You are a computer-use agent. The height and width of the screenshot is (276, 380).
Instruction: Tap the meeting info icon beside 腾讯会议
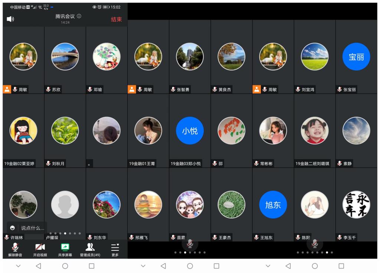pos(79,16)
